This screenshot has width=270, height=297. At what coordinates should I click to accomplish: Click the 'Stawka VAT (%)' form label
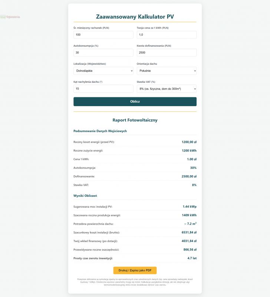tap(146, 82)
